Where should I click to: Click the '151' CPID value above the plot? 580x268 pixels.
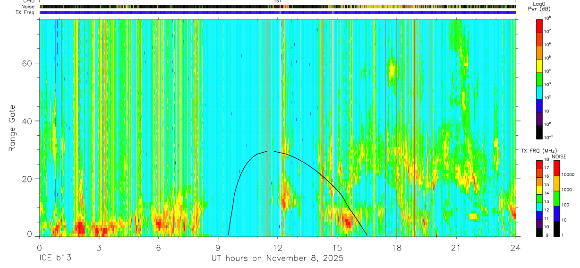(278, 2)
